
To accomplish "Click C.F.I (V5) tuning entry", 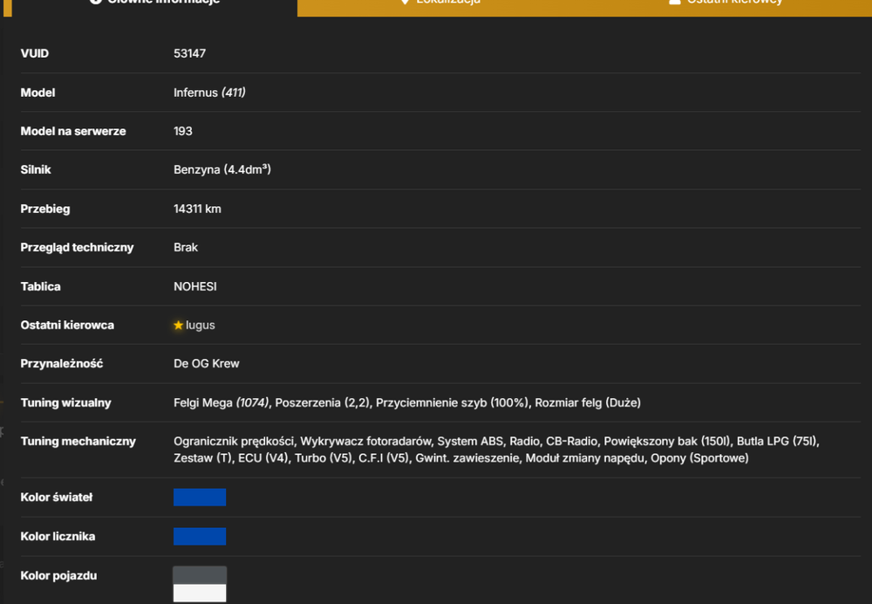I will tap(384, 458).
